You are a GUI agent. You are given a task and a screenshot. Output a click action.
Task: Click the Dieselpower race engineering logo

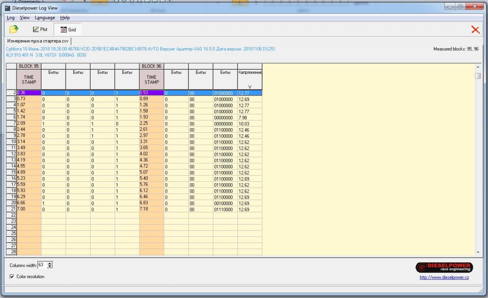pyautogui.click(x=444, y=267)
